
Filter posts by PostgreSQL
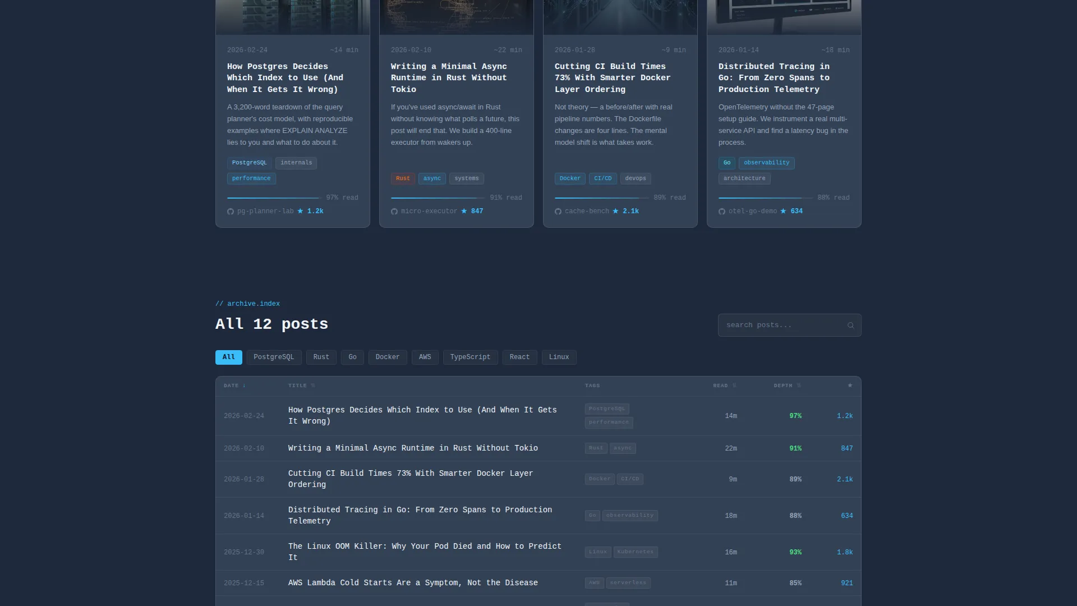(x=274, y=357)
